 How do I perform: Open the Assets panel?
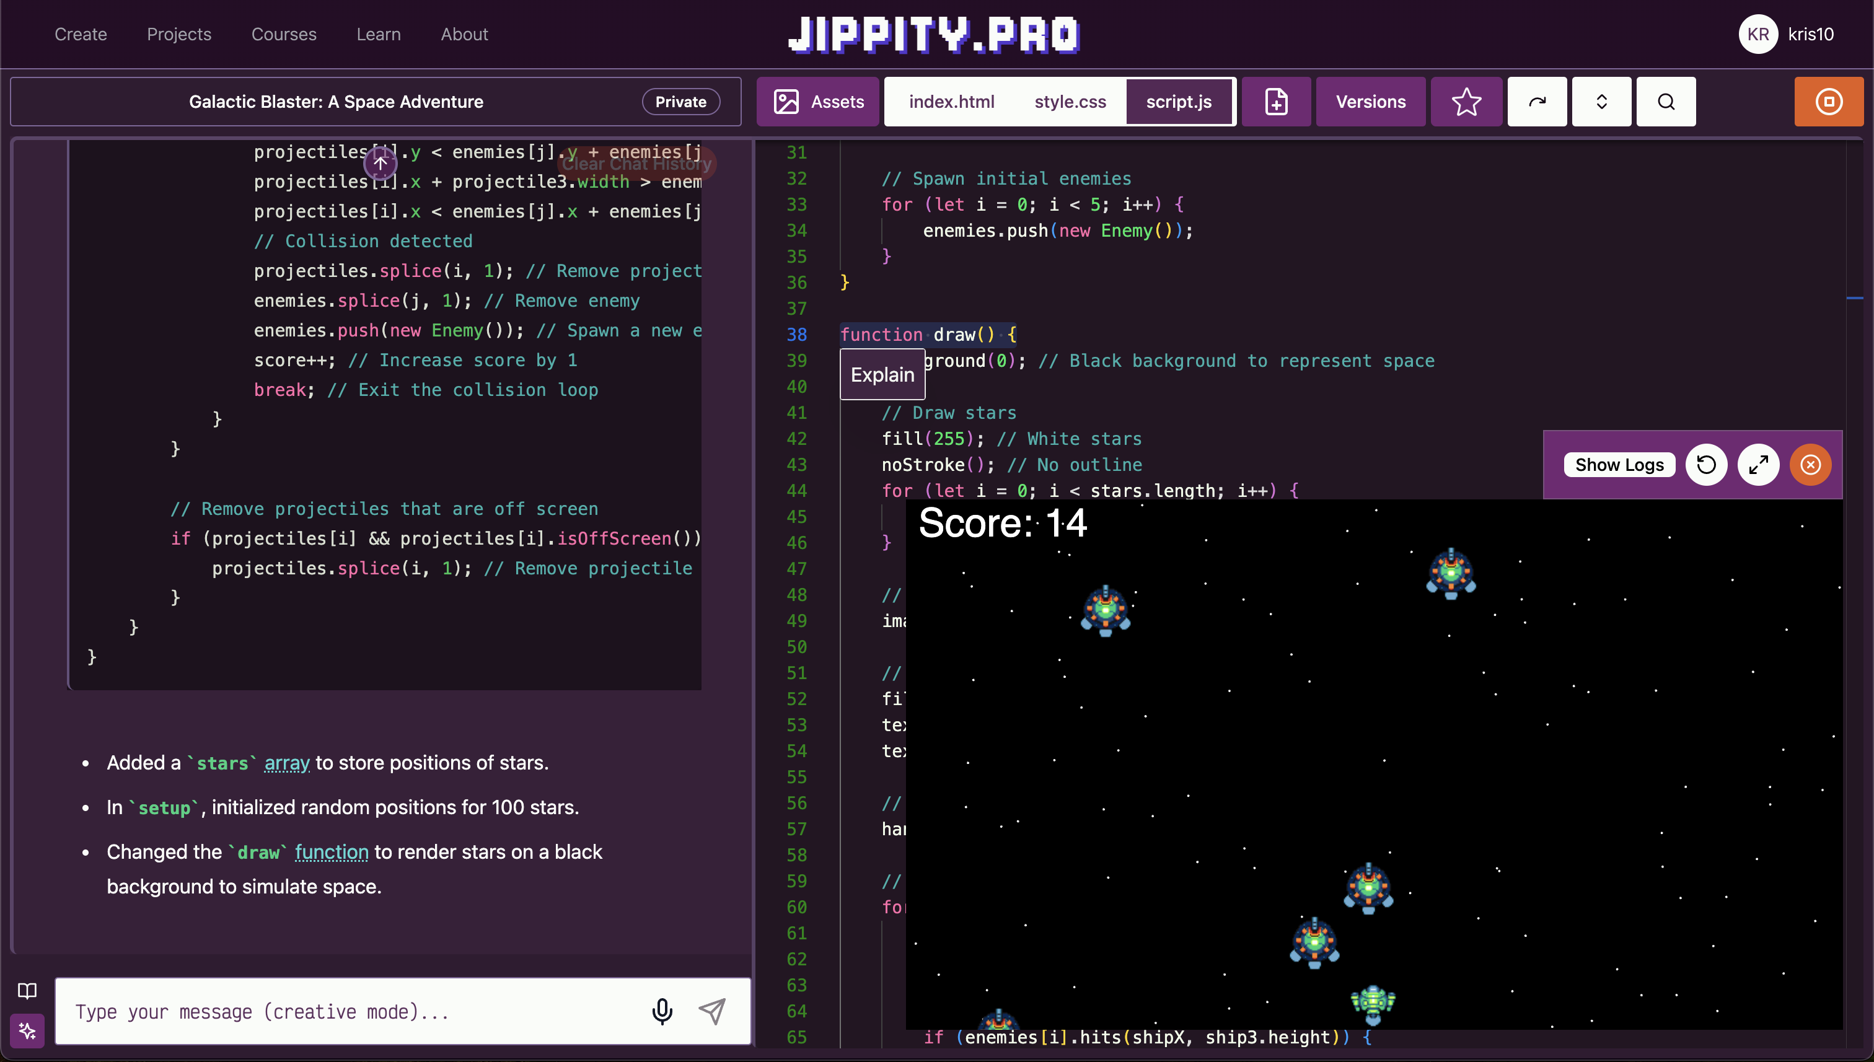[x=818, y=102]
